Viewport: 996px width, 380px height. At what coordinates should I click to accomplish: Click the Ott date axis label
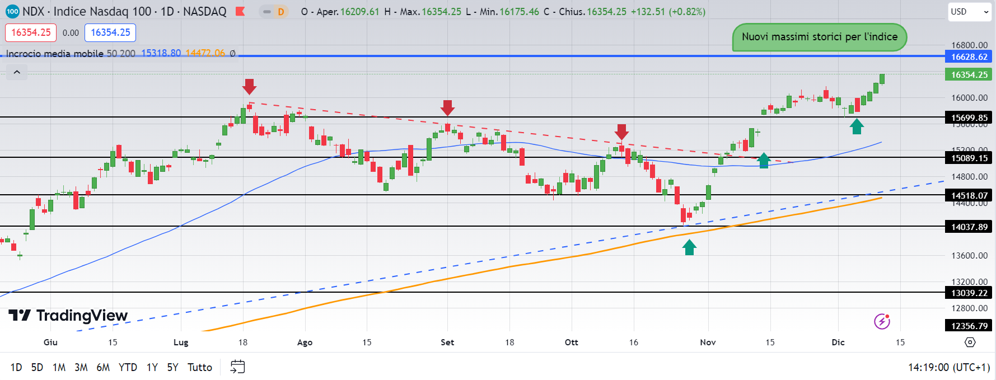tap(571, 342)
